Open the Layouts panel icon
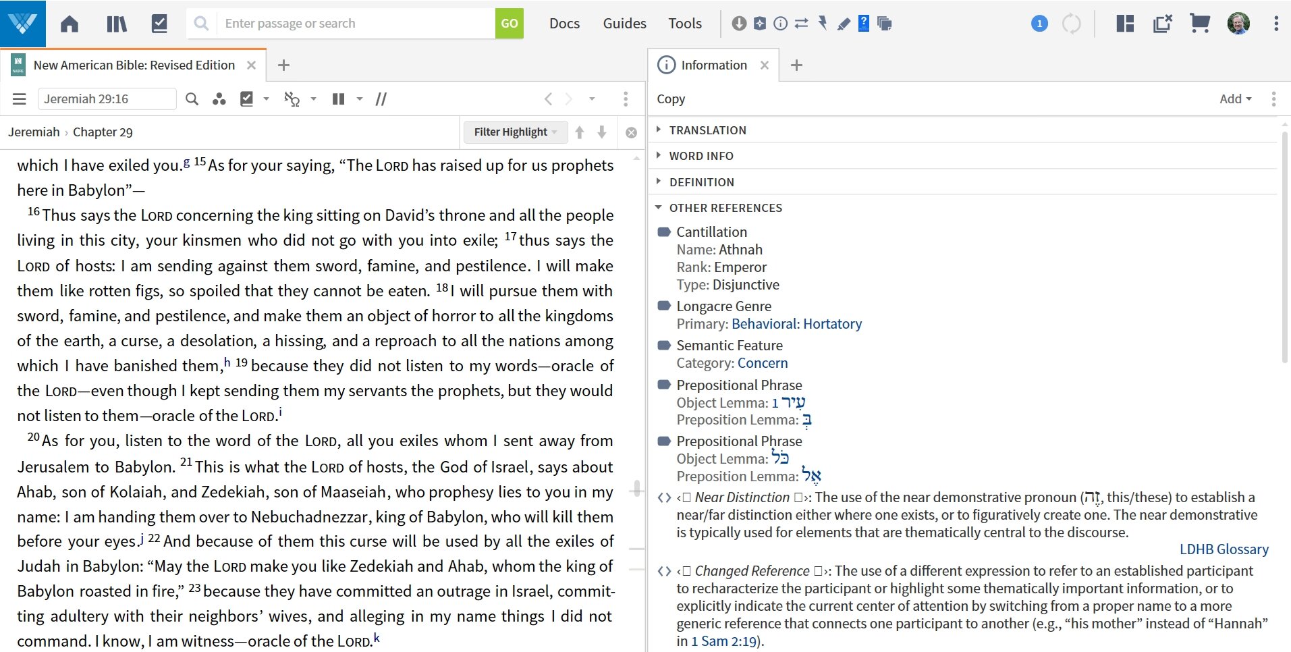This screenshot has height=652, width=1291. point(1125,24)
